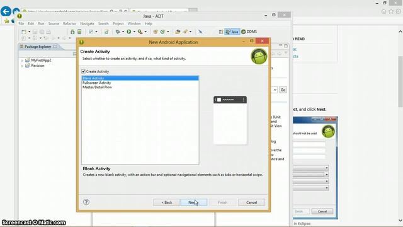Click the blue pin toolbar icon
The image size is (403, 227).
click(200, 32)
